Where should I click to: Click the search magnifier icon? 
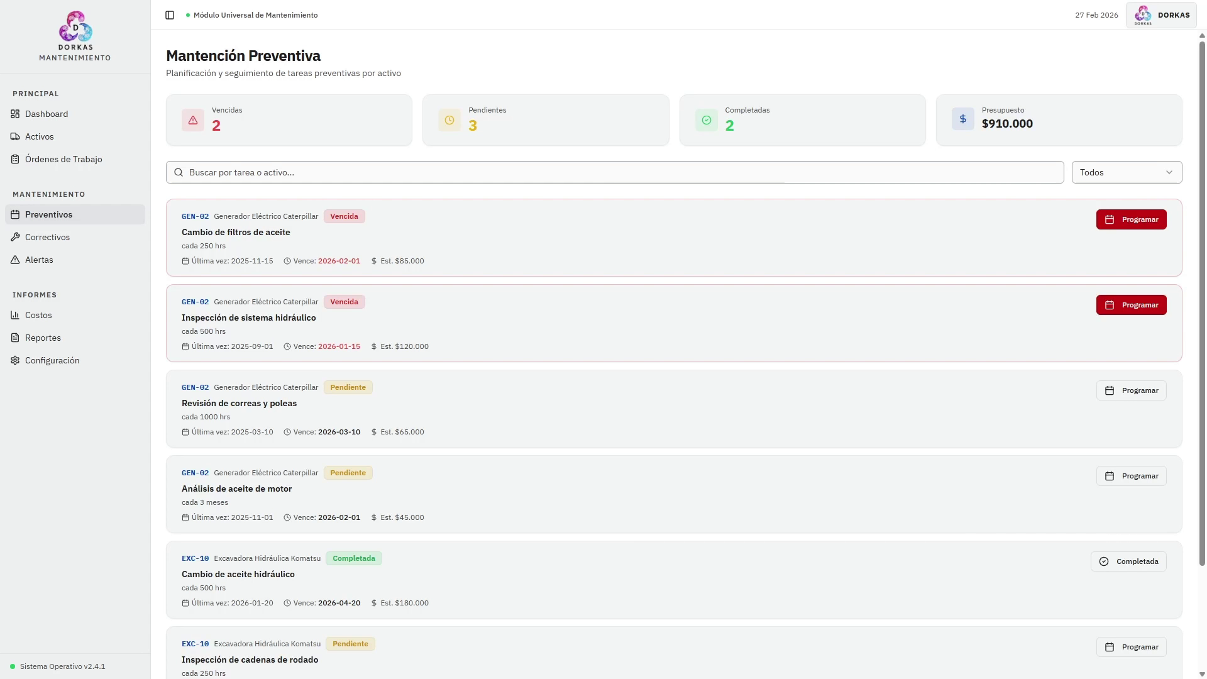coord(179,172)
